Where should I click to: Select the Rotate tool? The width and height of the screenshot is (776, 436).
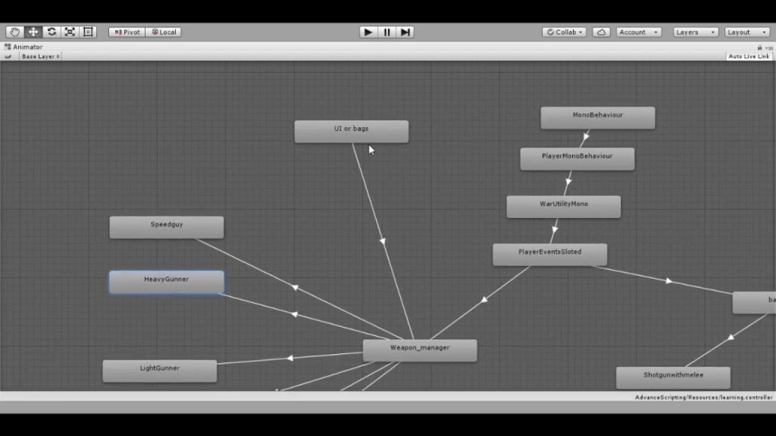point(52,32)
